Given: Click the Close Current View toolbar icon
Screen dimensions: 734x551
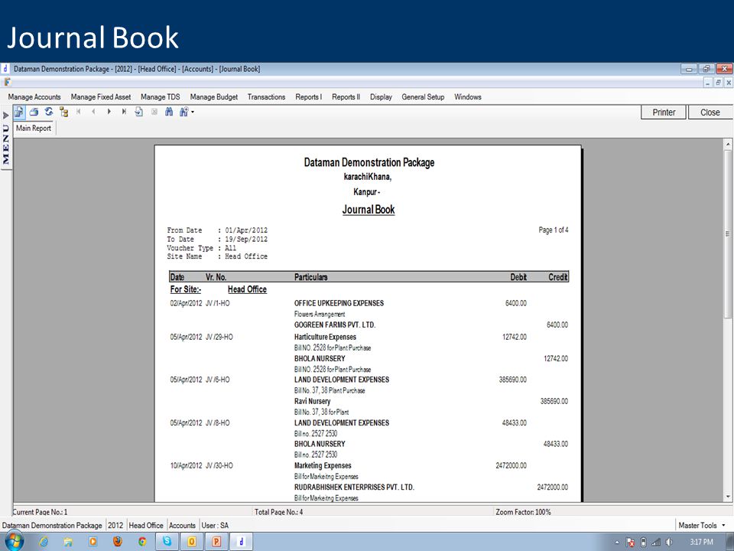Looking at the screenshot, I should (154, 112).
